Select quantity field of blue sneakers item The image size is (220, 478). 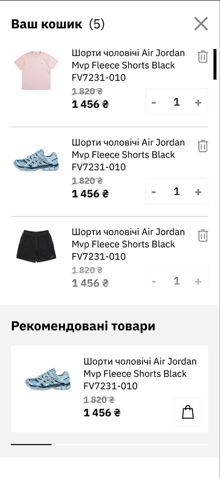[x=177, y=192]
